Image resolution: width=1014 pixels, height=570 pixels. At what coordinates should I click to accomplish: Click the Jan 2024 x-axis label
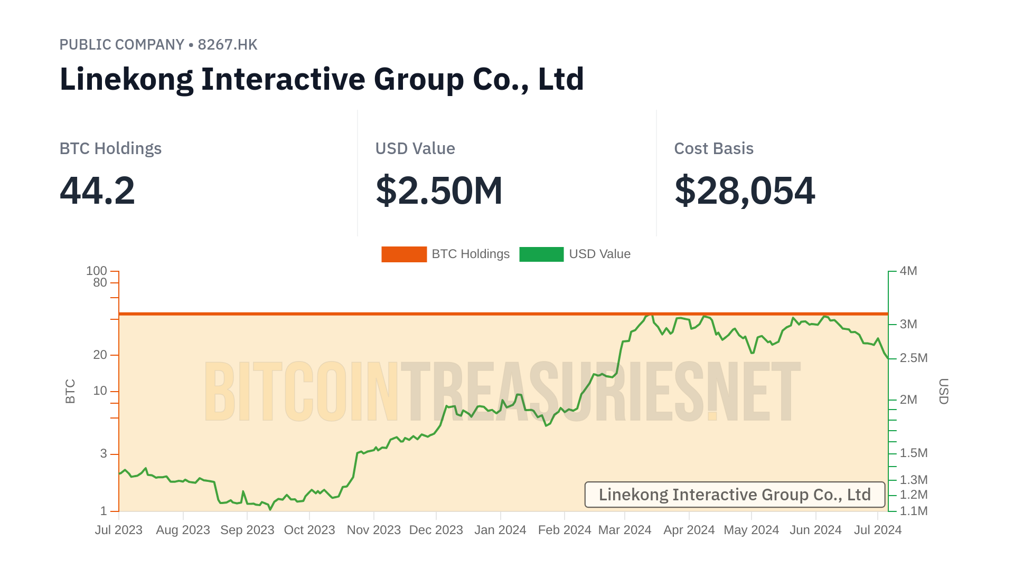[500, 530]
